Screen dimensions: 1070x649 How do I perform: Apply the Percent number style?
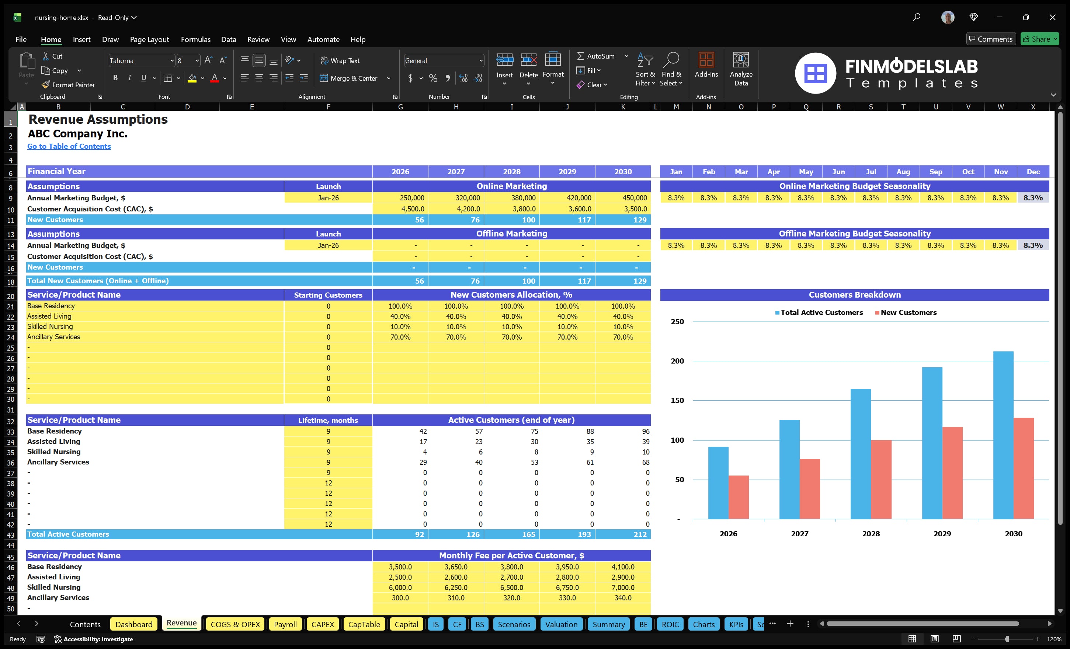pyautogui.click(x=432, y=78)
